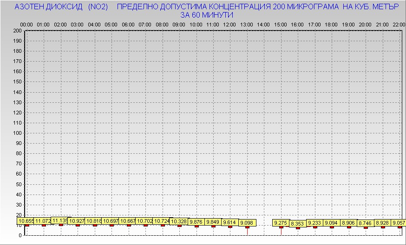
Task: Click the 9.275 value label at 15:00
Action: pyautogui.click(x=281, y=223)
